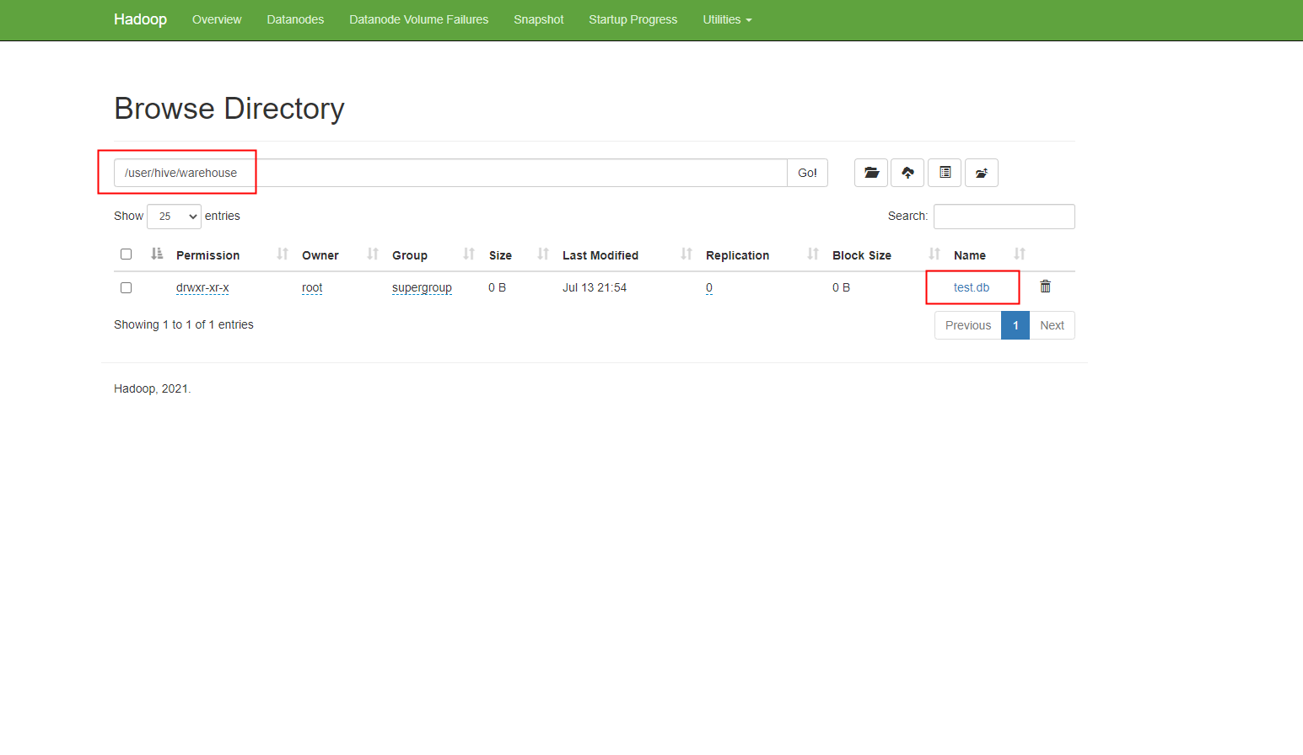Sort table by Last Modified column

point(600,255)
